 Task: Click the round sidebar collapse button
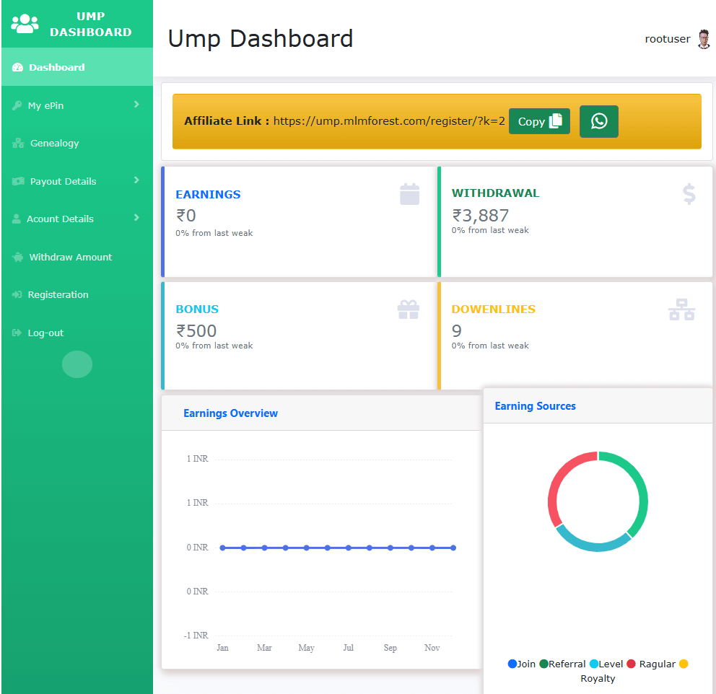[77, 364]
